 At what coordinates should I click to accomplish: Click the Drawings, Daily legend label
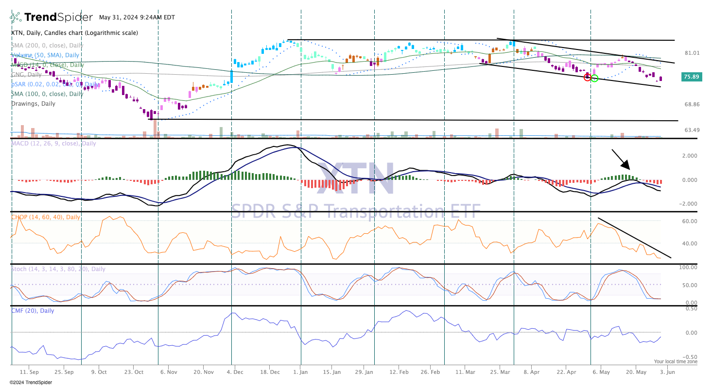[33, 104]
